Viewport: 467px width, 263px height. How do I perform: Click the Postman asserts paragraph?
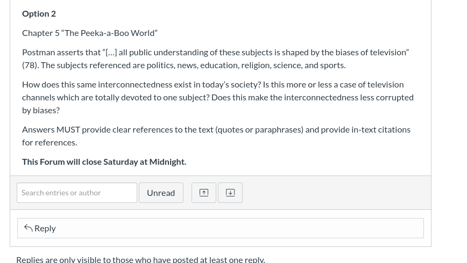[216, 59]
